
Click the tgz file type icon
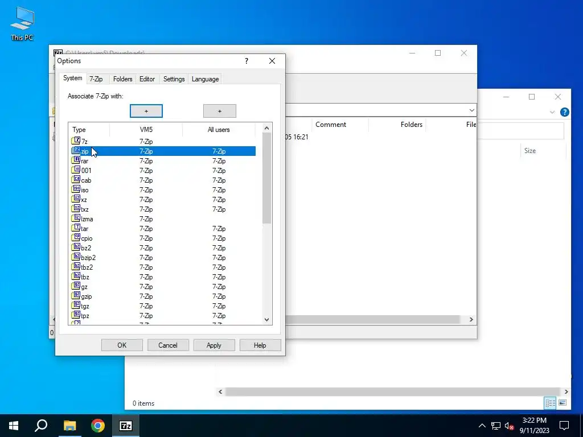click(76, 305)
